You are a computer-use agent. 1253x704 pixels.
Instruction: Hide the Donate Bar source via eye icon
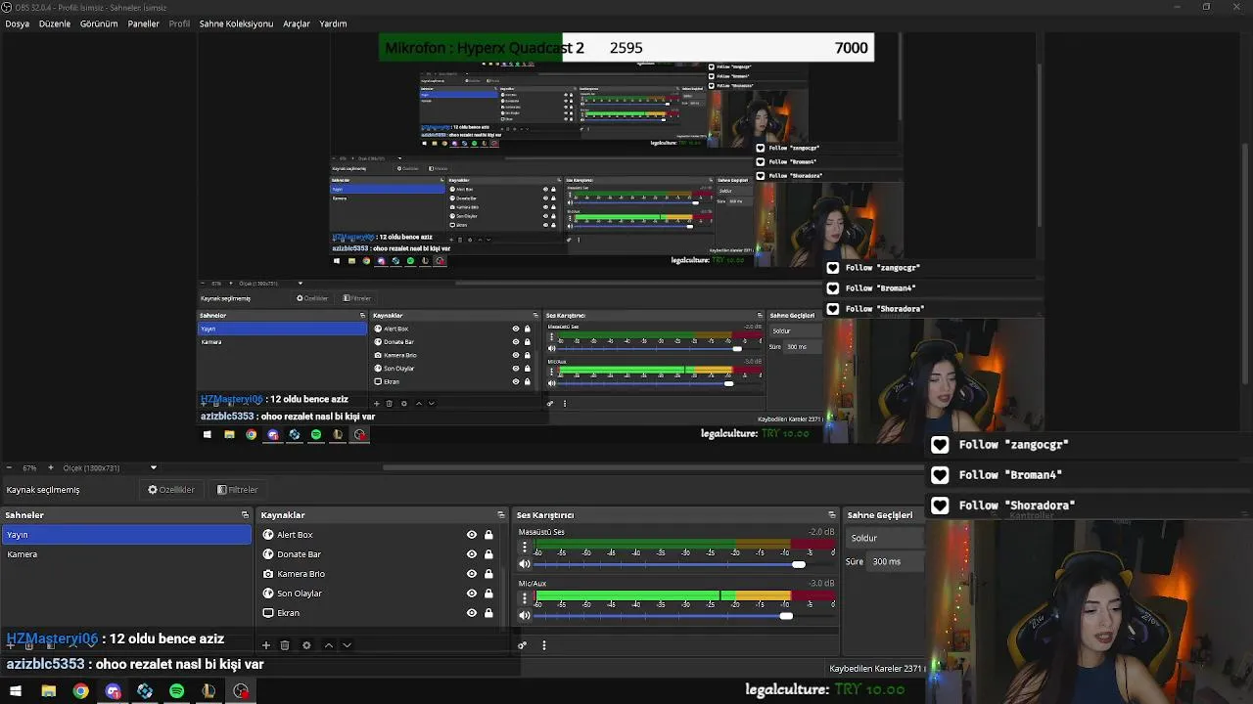(x=472, y=554)
